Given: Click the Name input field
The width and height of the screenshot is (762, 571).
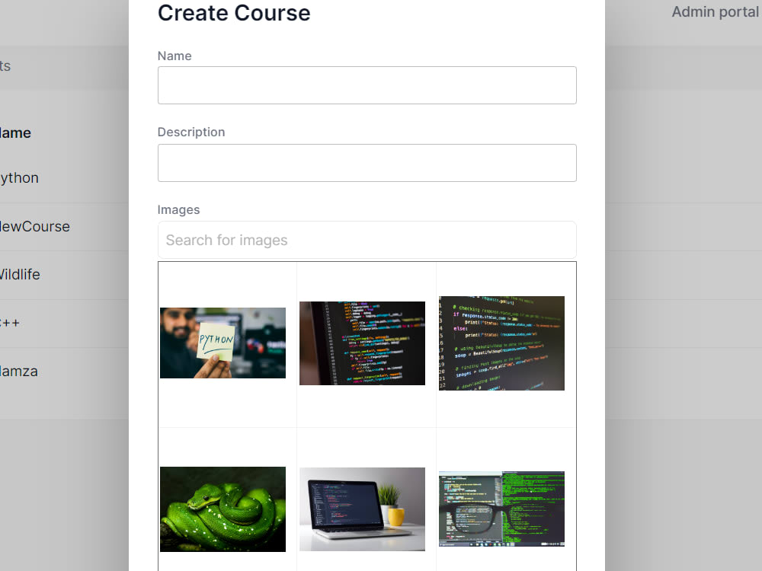Looking at the screenshot, I should click(x=367, y=85).
